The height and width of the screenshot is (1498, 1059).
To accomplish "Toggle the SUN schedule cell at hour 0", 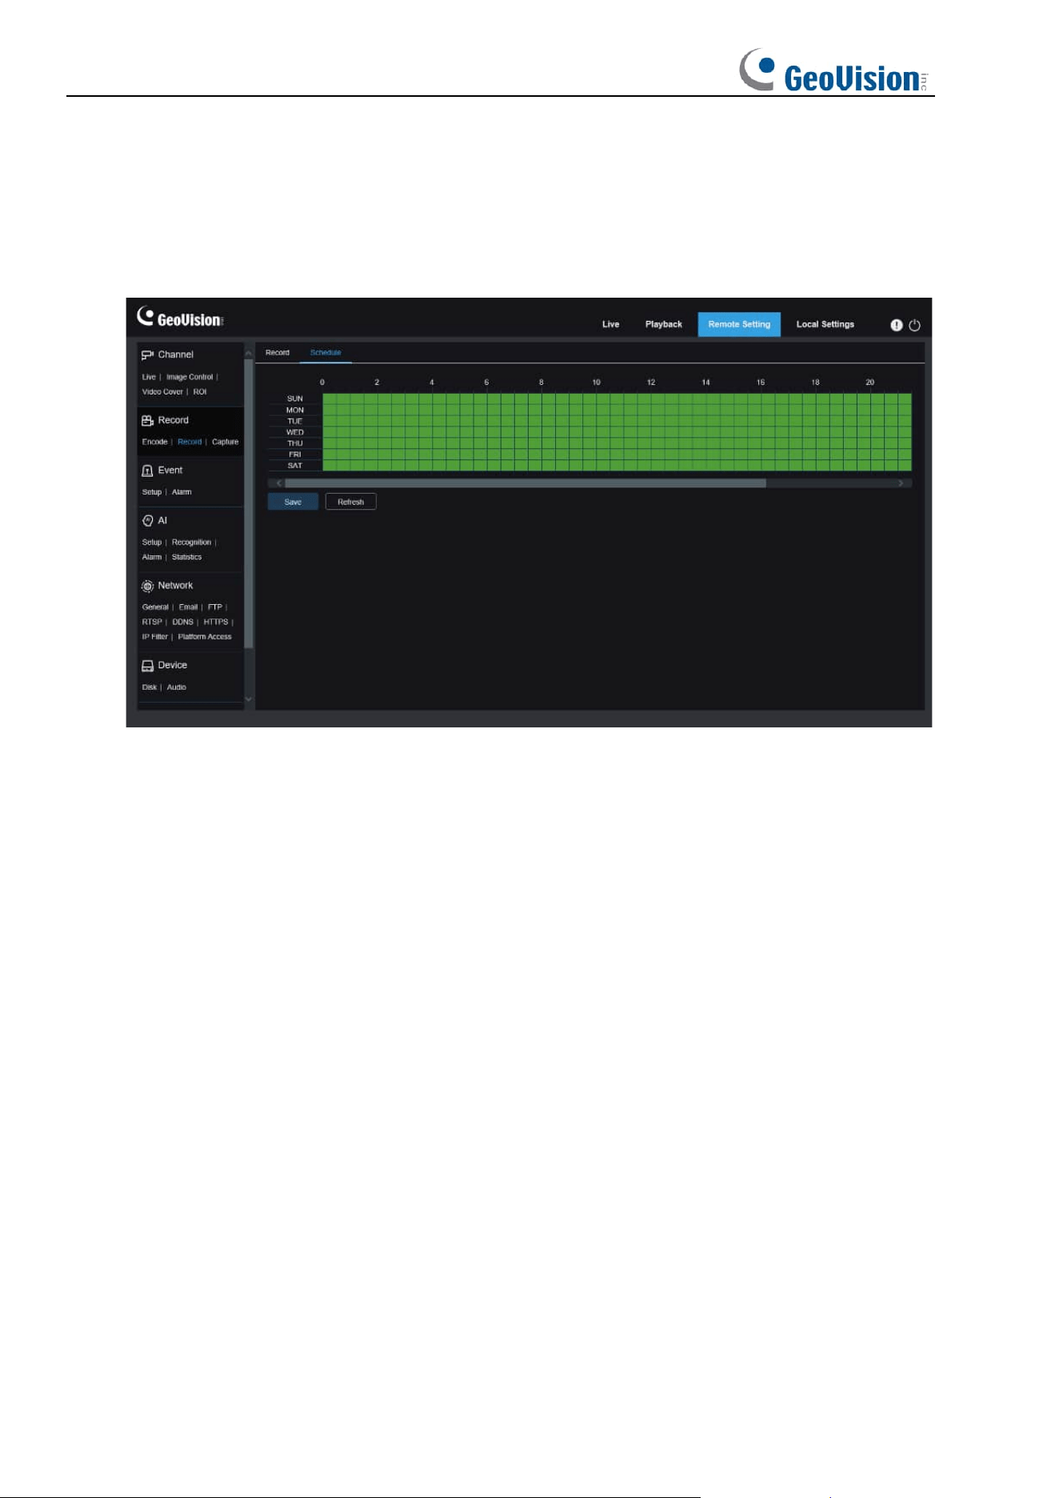I will pos(329,399).
